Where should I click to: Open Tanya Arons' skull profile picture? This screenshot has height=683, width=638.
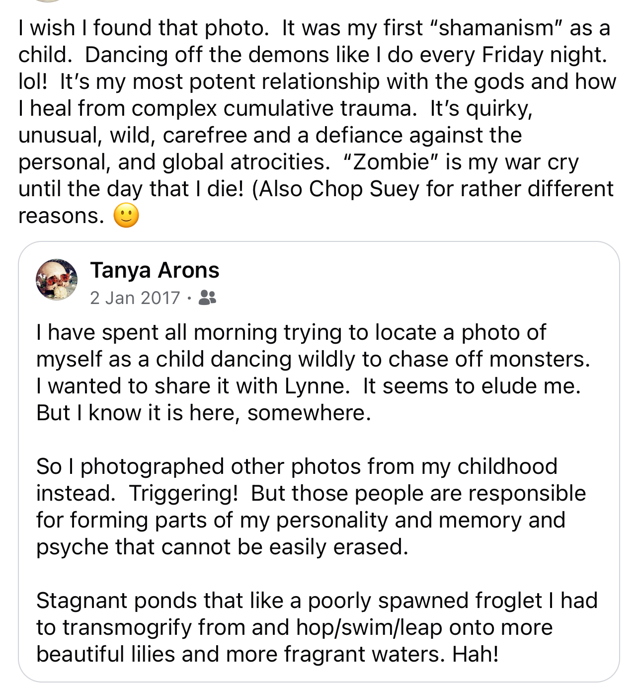click(57, 280)
